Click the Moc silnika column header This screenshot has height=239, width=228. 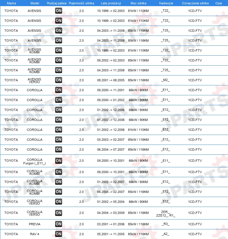pos(138,3)
